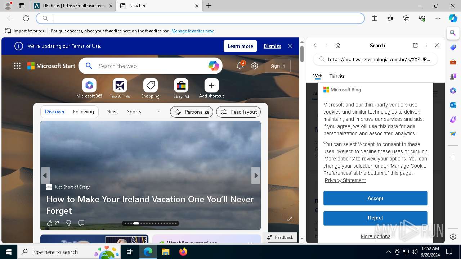461x259 pixels.
Task: Open Microsoft Start page settings gear
Action: click(x=255, y=66)
